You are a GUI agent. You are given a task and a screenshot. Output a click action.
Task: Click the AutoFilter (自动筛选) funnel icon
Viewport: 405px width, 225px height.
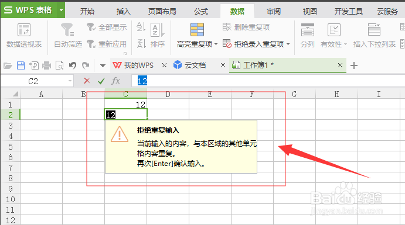coord(67,29)
